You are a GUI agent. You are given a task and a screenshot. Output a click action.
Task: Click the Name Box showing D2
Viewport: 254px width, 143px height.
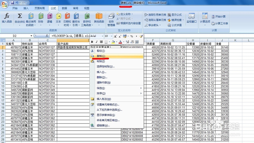click(15, 36)
